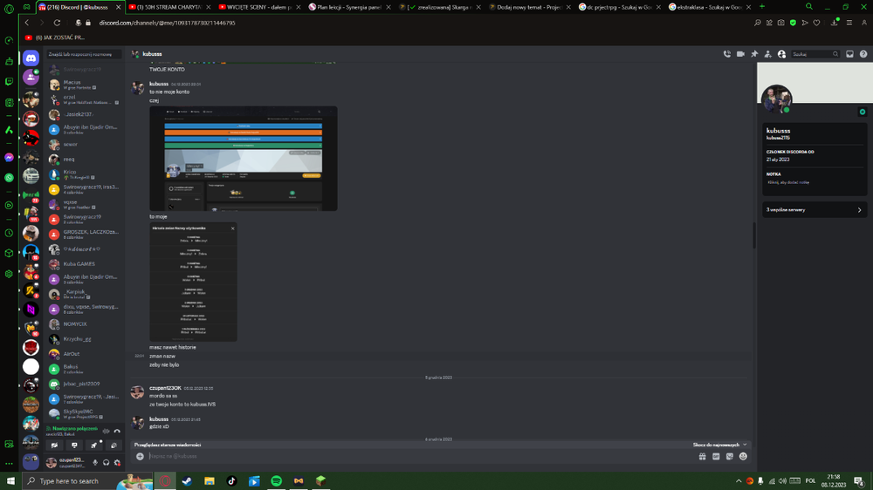Open Discord home direct messages button
The image size is (873, 490).
pyautogui.click(x=31, y=58)
